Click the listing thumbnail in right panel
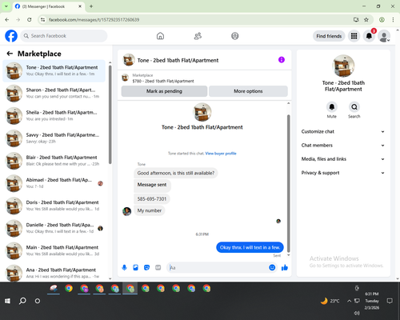The width and height of the screenshot is (400, 320). pyautogui.click(x=343, y=66)
